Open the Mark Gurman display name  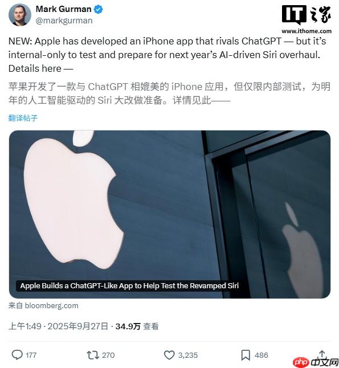click(63, 9)
